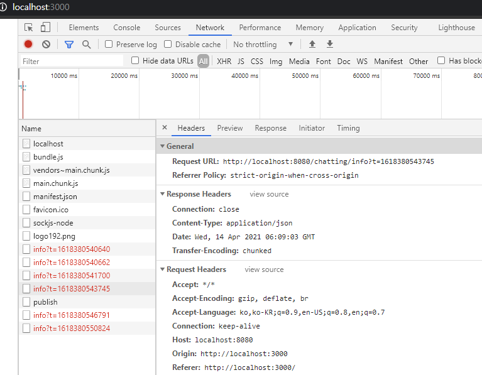Open the No throttling dropdown
The width and height of the screenshot is (482, 375).
pos(263,45)
